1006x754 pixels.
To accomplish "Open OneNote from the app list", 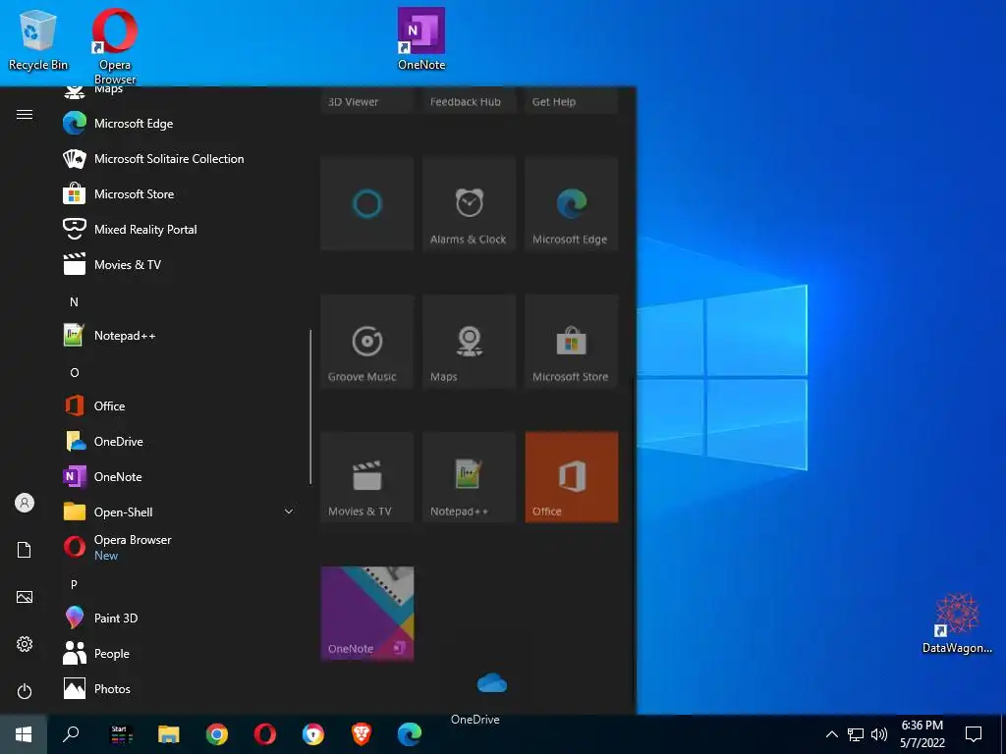I will pyautogui.click(x=179, y=476).
